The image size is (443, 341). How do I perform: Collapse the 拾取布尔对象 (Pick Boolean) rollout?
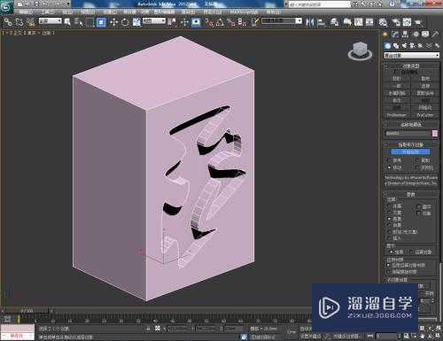[x=411, y=144]
